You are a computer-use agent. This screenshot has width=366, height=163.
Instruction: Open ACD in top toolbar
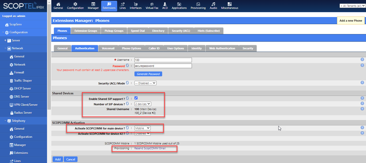pos(165,6)
